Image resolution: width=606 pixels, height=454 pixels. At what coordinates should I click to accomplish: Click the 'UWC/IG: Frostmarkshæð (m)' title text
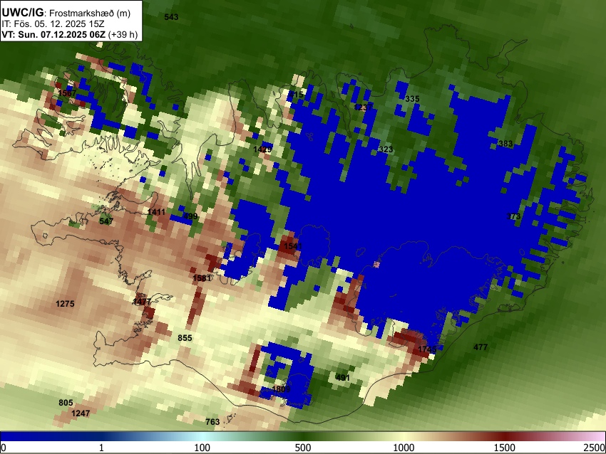tap(66, 13)
